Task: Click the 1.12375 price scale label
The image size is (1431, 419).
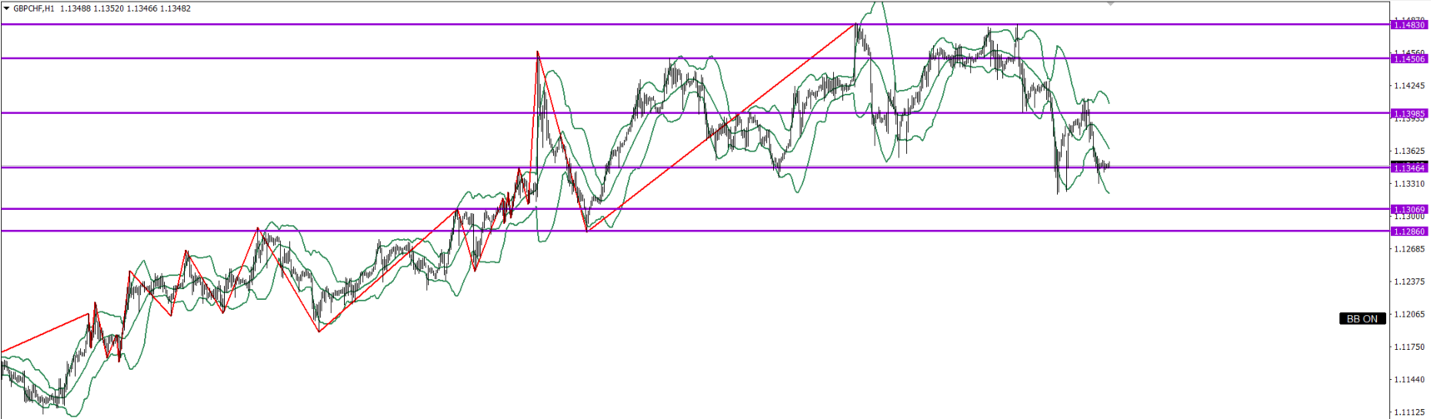Action: pyautogui.click(x=1409, y=282)
